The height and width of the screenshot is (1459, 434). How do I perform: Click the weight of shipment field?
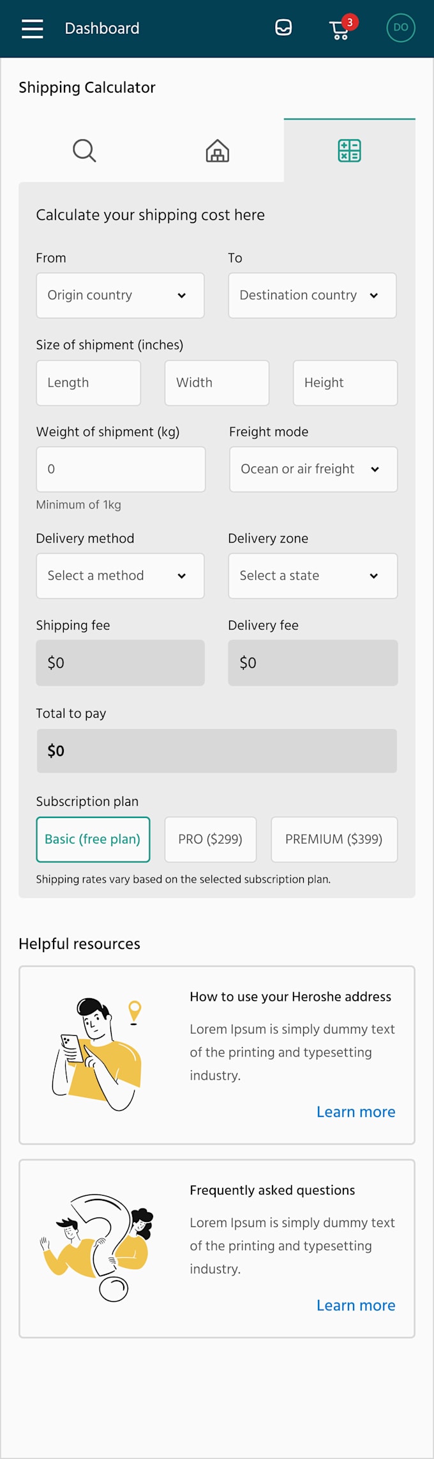pos(121,469)
